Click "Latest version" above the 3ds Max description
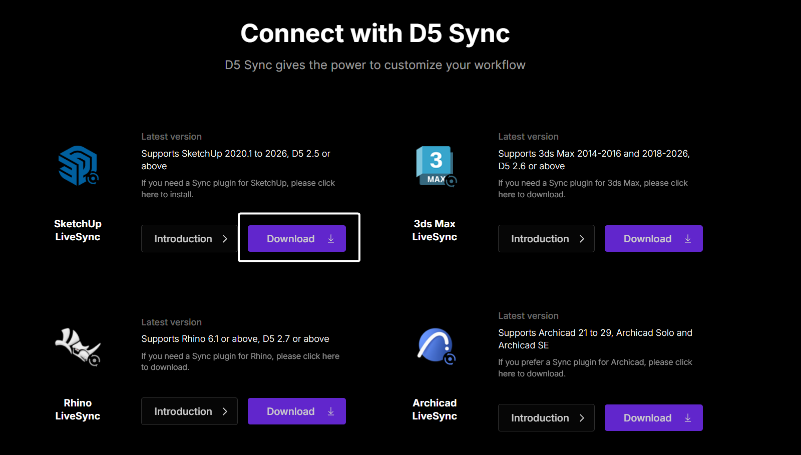 pos(528,137)
